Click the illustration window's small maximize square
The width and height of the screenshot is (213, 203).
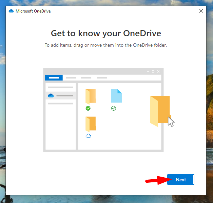point(153,71)
